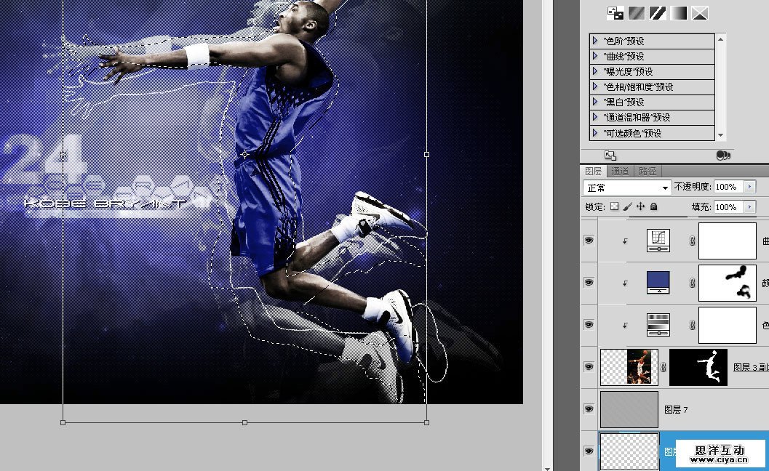Open the 路径 tab

[647, 172]
